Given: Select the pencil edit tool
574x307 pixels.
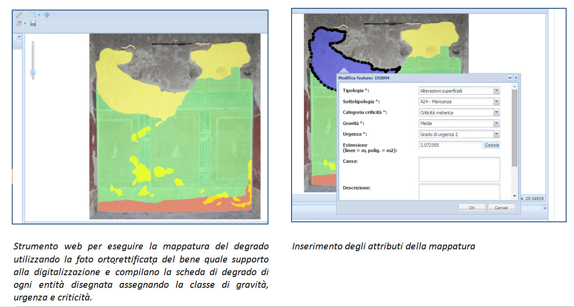Looking at the screenshot, I should (19, 15).
